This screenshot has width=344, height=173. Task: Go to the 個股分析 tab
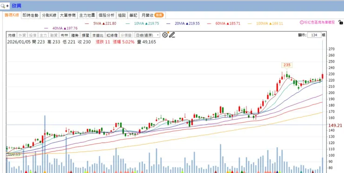106,15
